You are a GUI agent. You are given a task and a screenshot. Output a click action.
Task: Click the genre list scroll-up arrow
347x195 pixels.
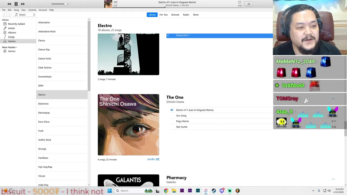point(89,19)
